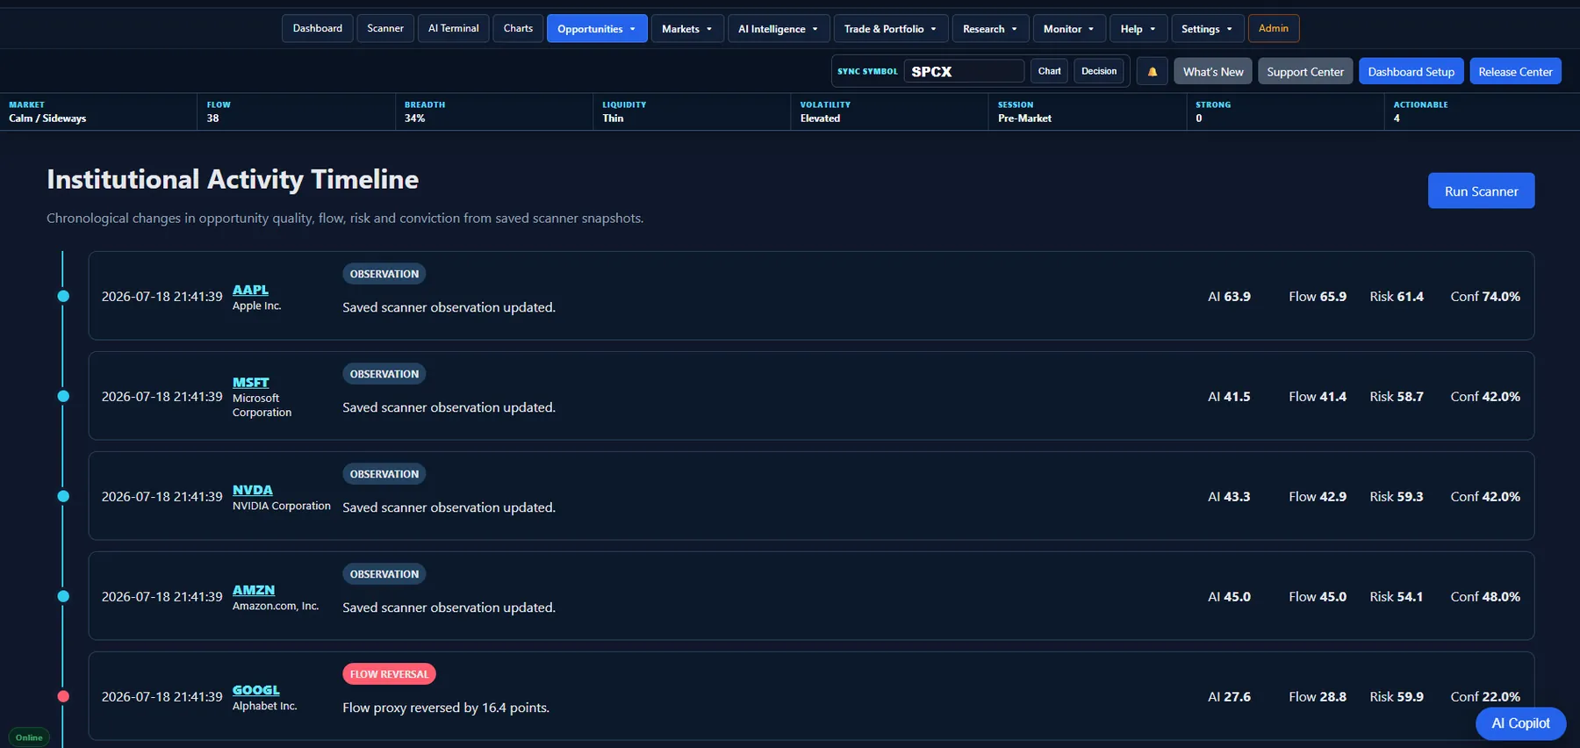Open the AAPL ticker link
1580x748 pixels.
click(250, 290)
